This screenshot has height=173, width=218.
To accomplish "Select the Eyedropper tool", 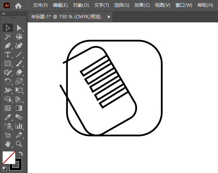I will pyautogui.click(x=8, y=117).
